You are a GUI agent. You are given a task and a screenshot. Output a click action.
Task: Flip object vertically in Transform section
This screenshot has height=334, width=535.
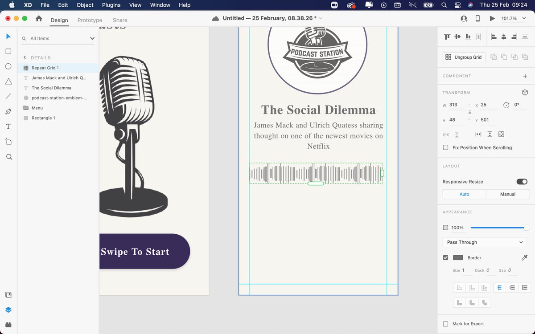point(456,134)
